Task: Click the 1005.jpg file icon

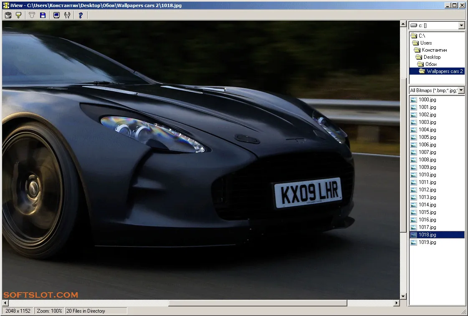Action: pyautogui.click(x=414, y=138)
